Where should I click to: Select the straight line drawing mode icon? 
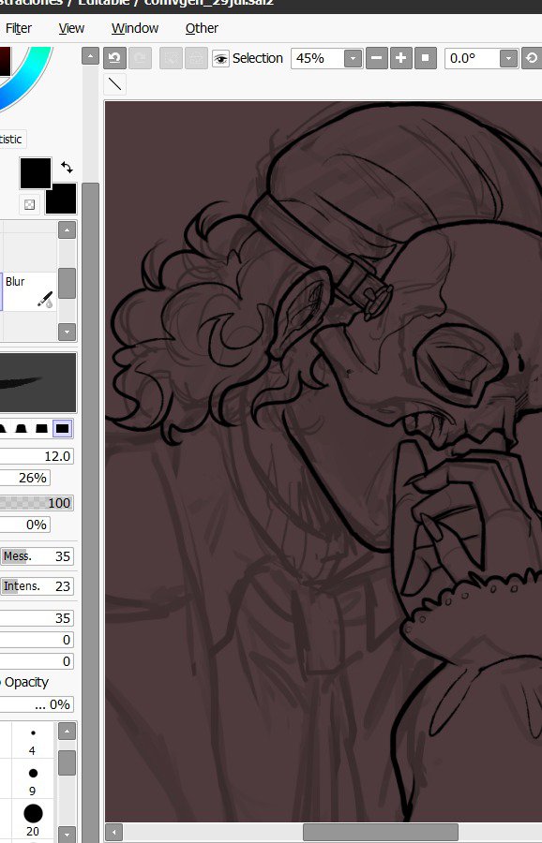pos(114,84)
